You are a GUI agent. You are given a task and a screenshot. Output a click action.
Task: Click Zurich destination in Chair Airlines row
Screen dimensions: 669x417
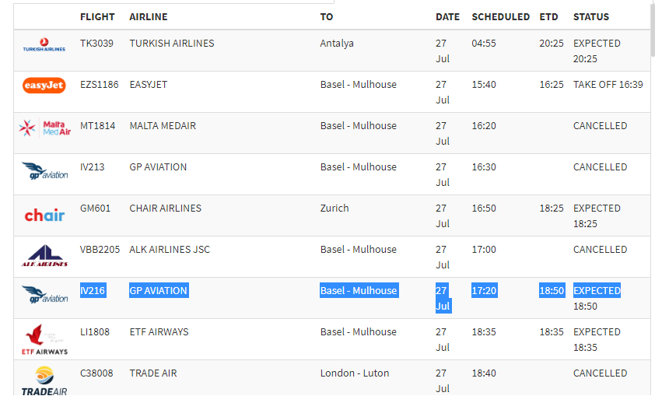click(334, 208)
